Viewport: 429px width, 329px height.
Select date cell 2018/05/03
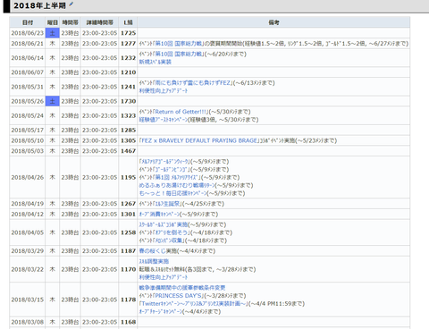(x=28, y=151)
